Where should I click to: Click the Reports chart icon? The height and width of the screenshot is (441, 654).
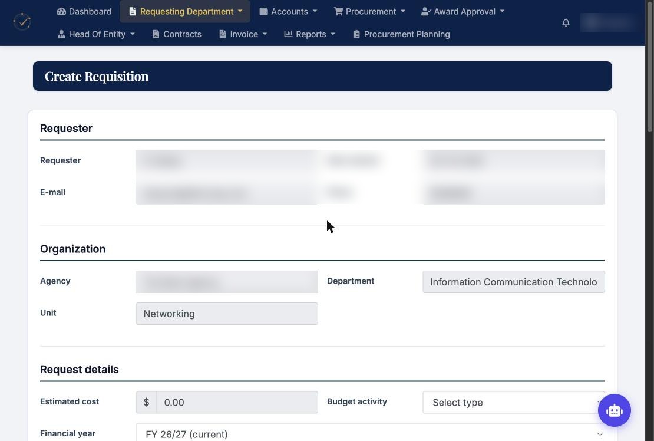point(288,34)
